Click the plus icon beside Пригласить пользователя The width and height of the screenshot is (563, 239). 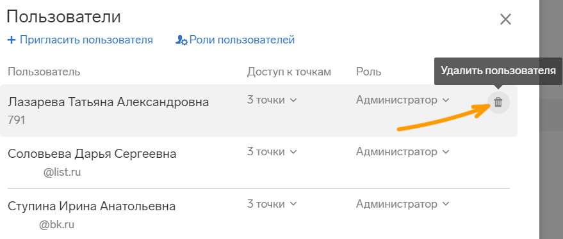coord(12,40)
